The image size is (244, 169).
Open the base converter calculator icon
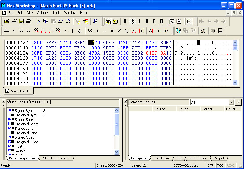click(x=220, y=31)
